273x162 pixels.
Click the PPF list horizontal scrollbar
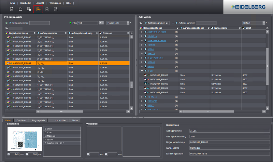pos(83,111)
